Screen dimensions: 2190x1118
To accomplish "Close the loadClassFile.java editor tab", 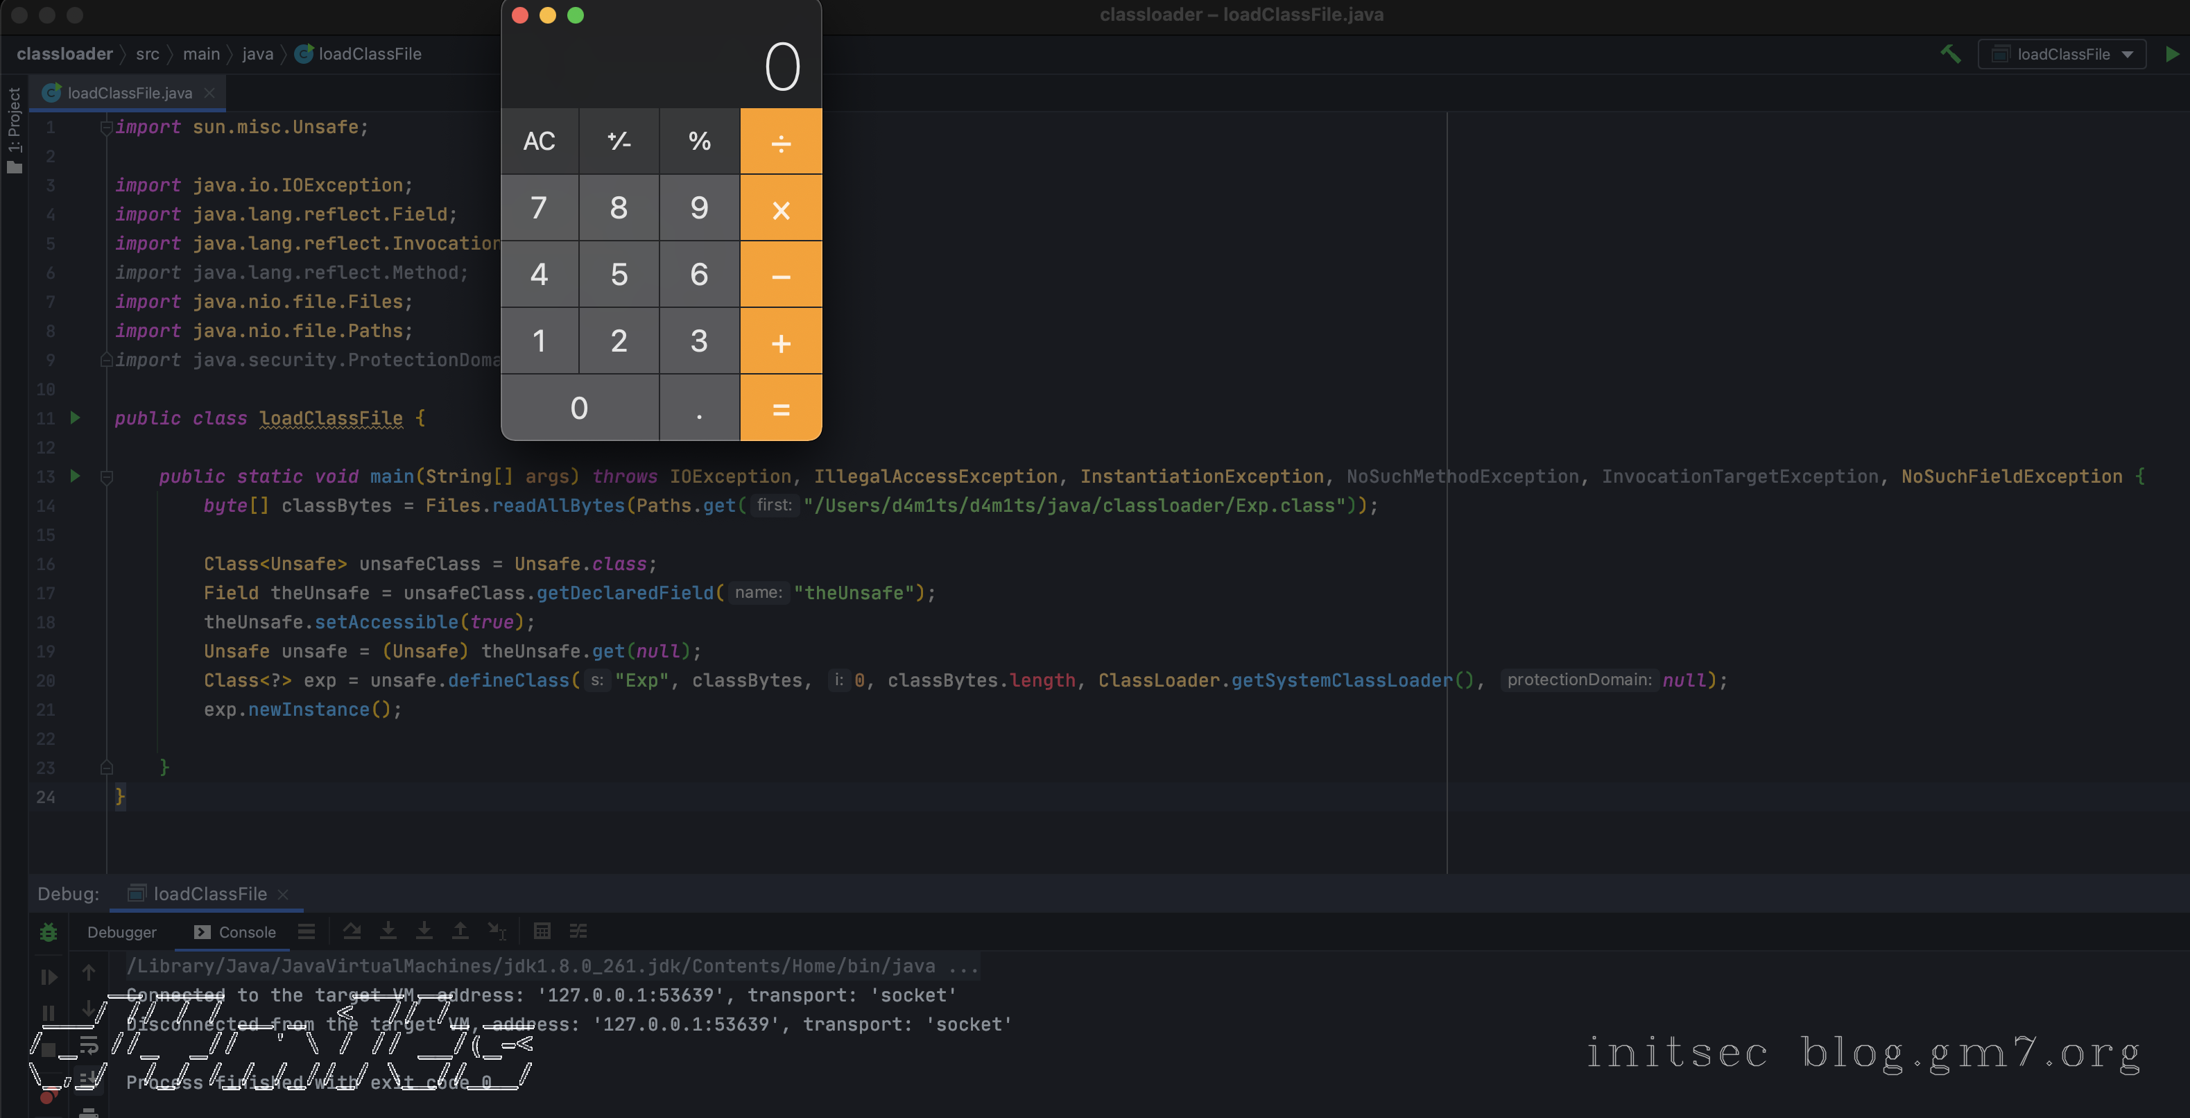I will (209, 93).
